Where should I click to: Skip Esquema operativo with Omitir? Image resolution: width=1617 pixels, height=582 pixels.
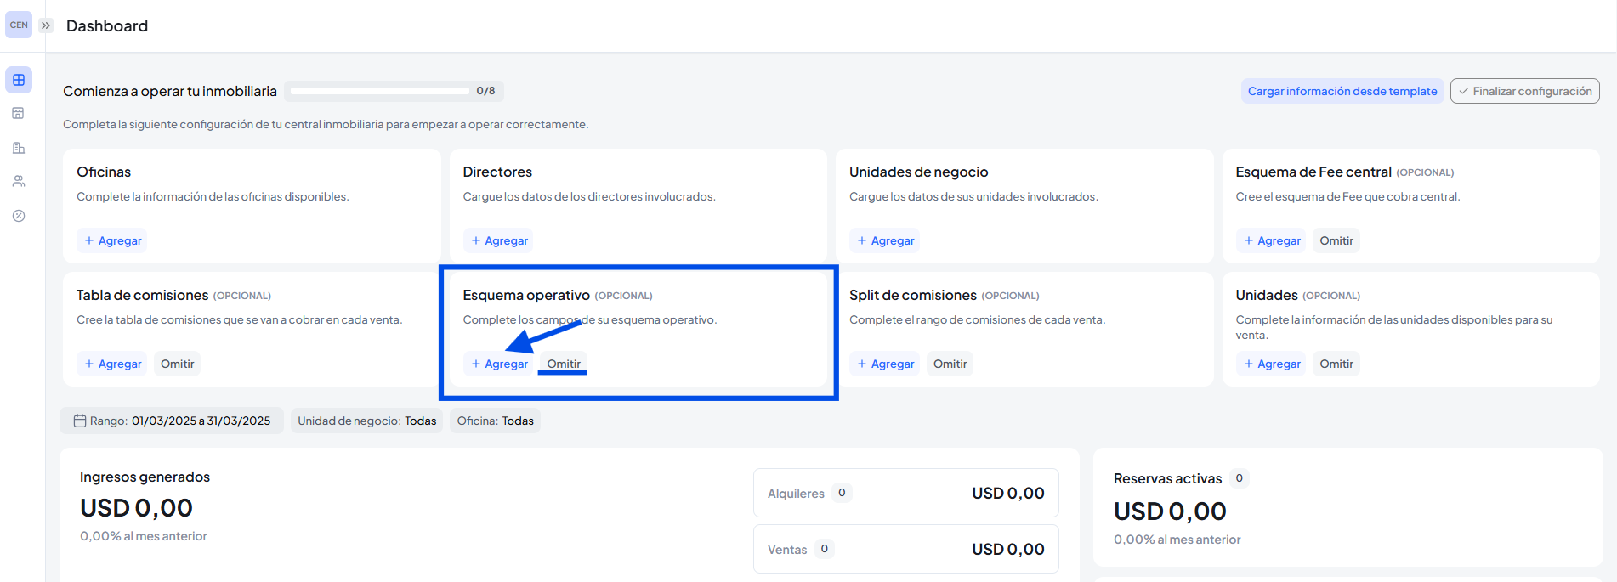564,364
